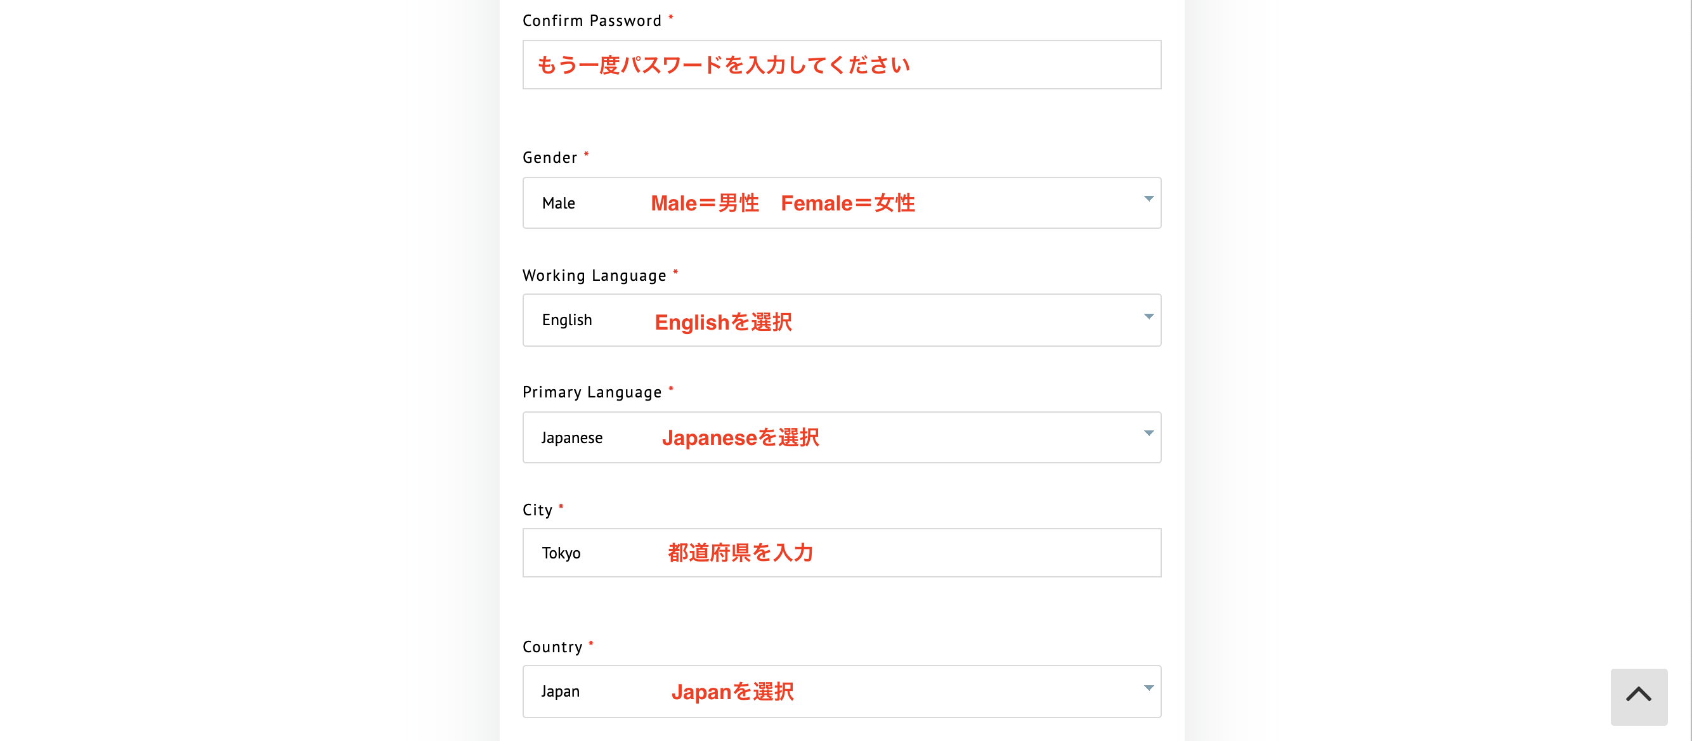Open the Gender dropdown showing Male
Screen dimensions: 1692x741
(842, 203)
